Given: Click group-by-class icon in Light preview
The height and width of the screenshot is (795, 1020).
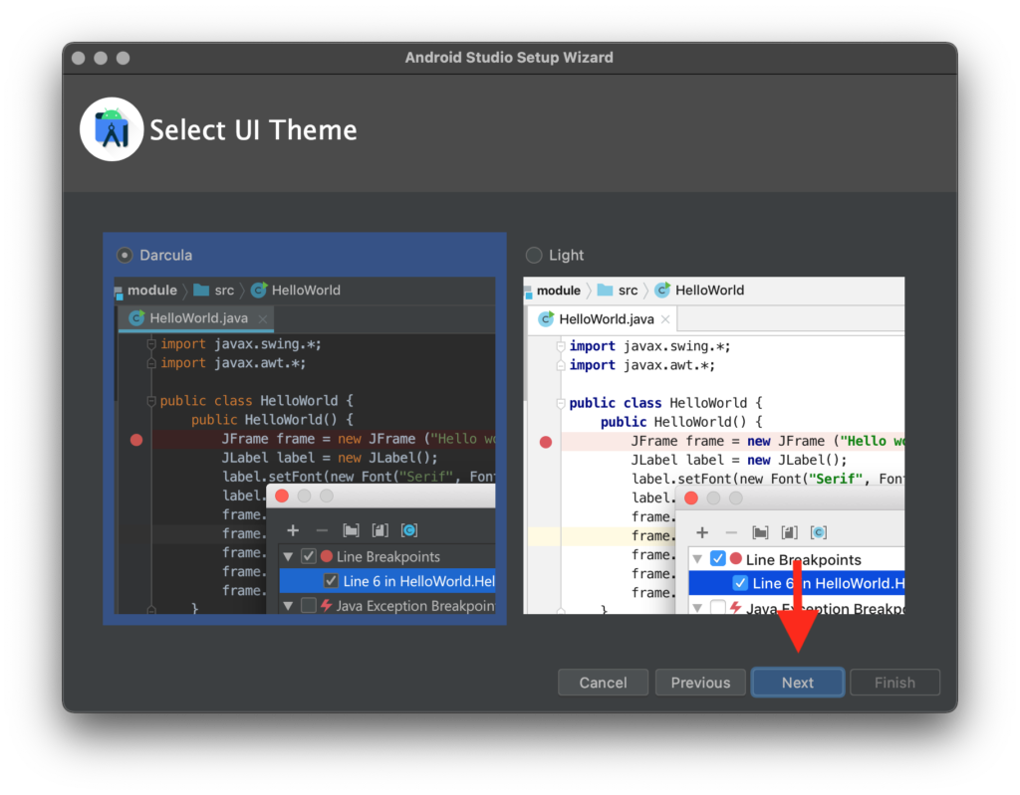Looking at the screenshot, I should pos(819,532).
